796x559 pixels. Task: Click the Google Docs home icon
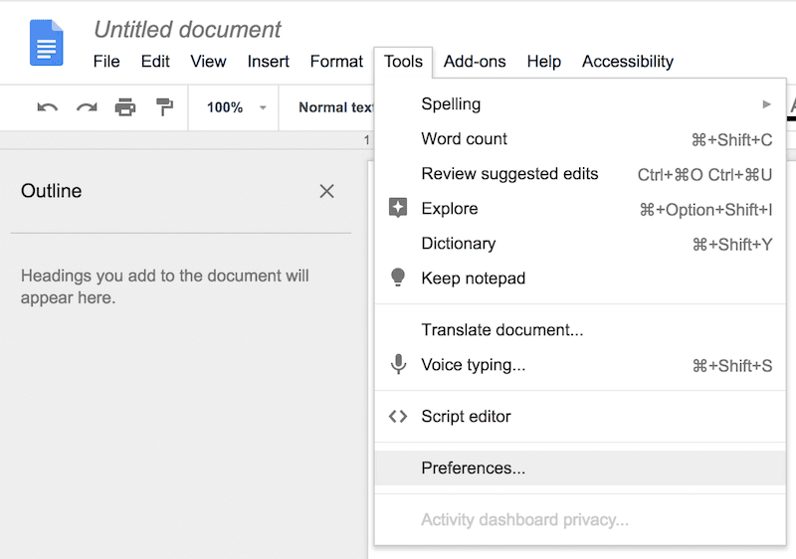pos(47,43)
